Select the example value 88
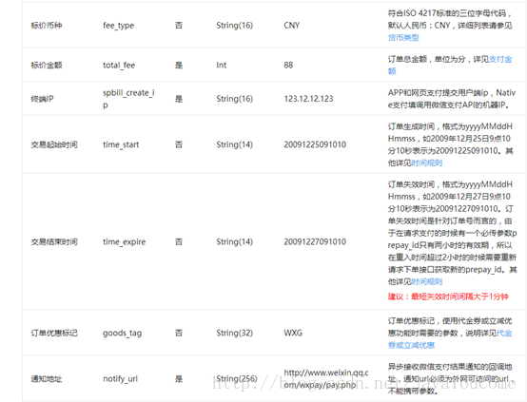527x402 pixels. click(x=288, y=66)
